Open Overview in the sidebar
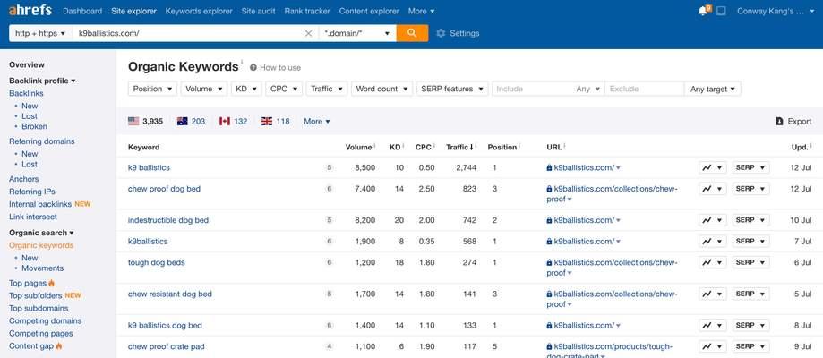 (27, 64)
